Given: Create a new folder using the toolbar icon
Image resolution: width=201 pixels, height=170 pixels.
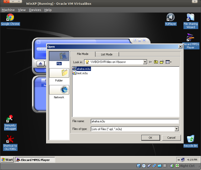Looking at the screenshot, I should (x=161, y=62).
